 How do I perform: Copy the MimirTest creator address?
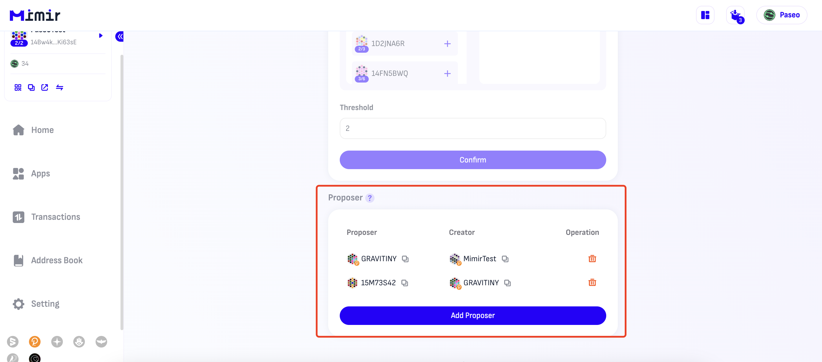click(x=505, y=259)
